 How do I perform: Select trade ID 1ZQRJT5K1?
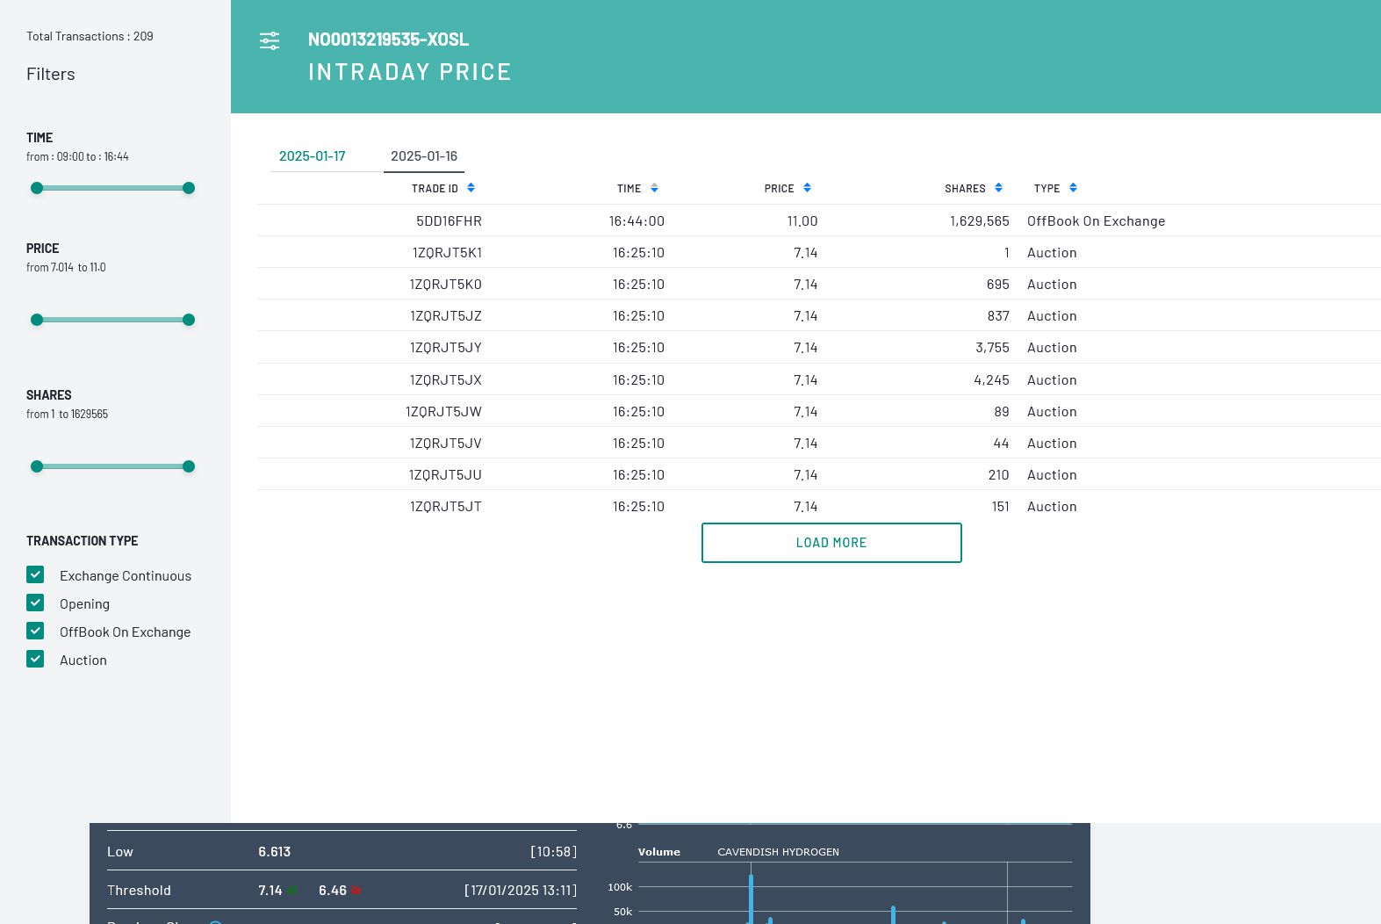[x=447, y=253]
